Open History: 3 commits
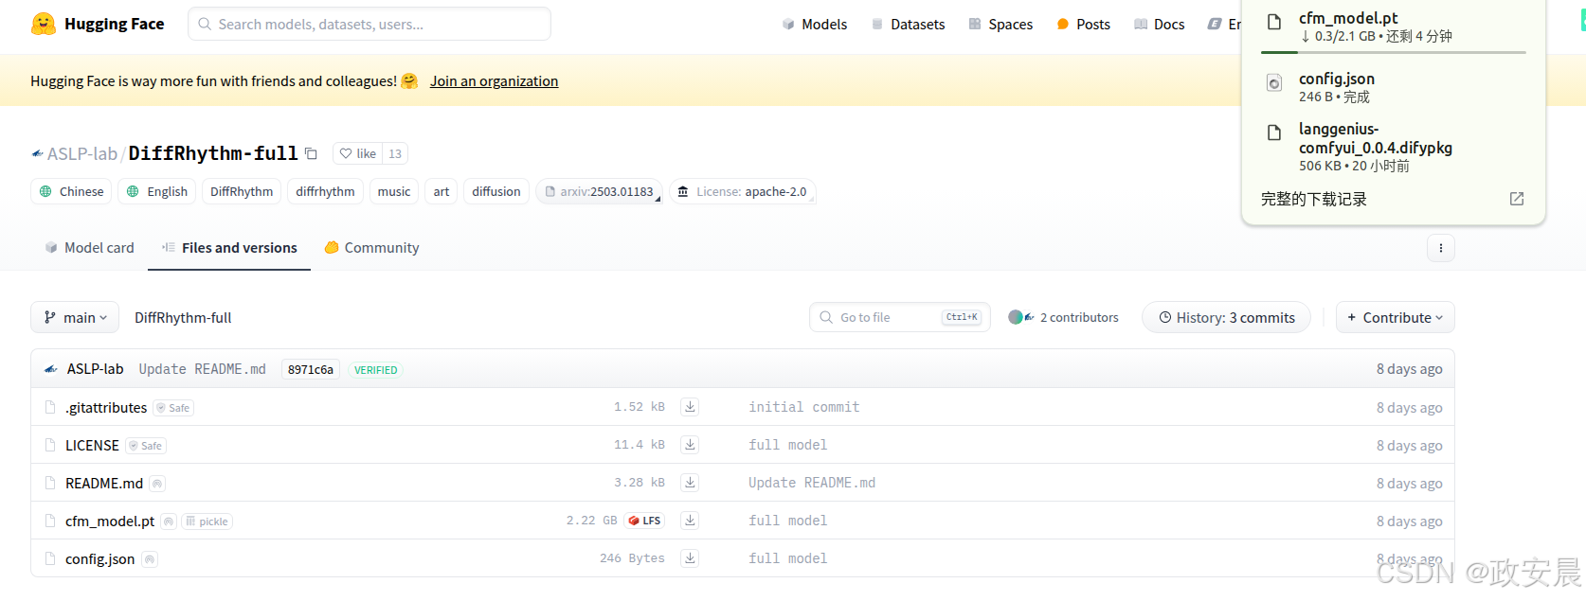The image size is (1586, 601). click(1226, 317)
